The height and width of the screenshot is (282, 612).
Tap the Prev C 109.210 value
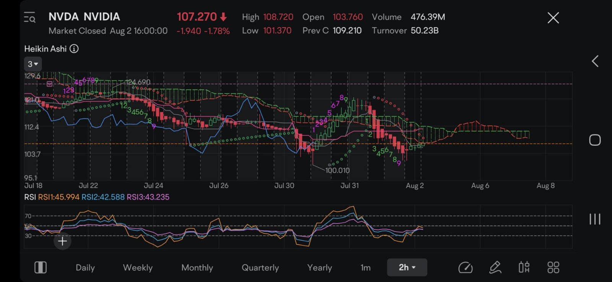click(x=347, y=31)
